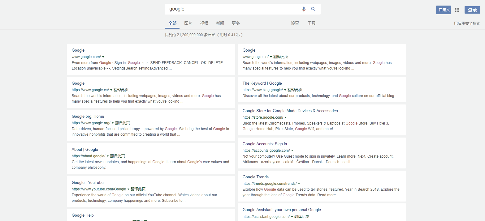Open the 设置 (Settings) menu
Image resolution: width=485 pixels, height=221 pixels.
pos(295,23)
